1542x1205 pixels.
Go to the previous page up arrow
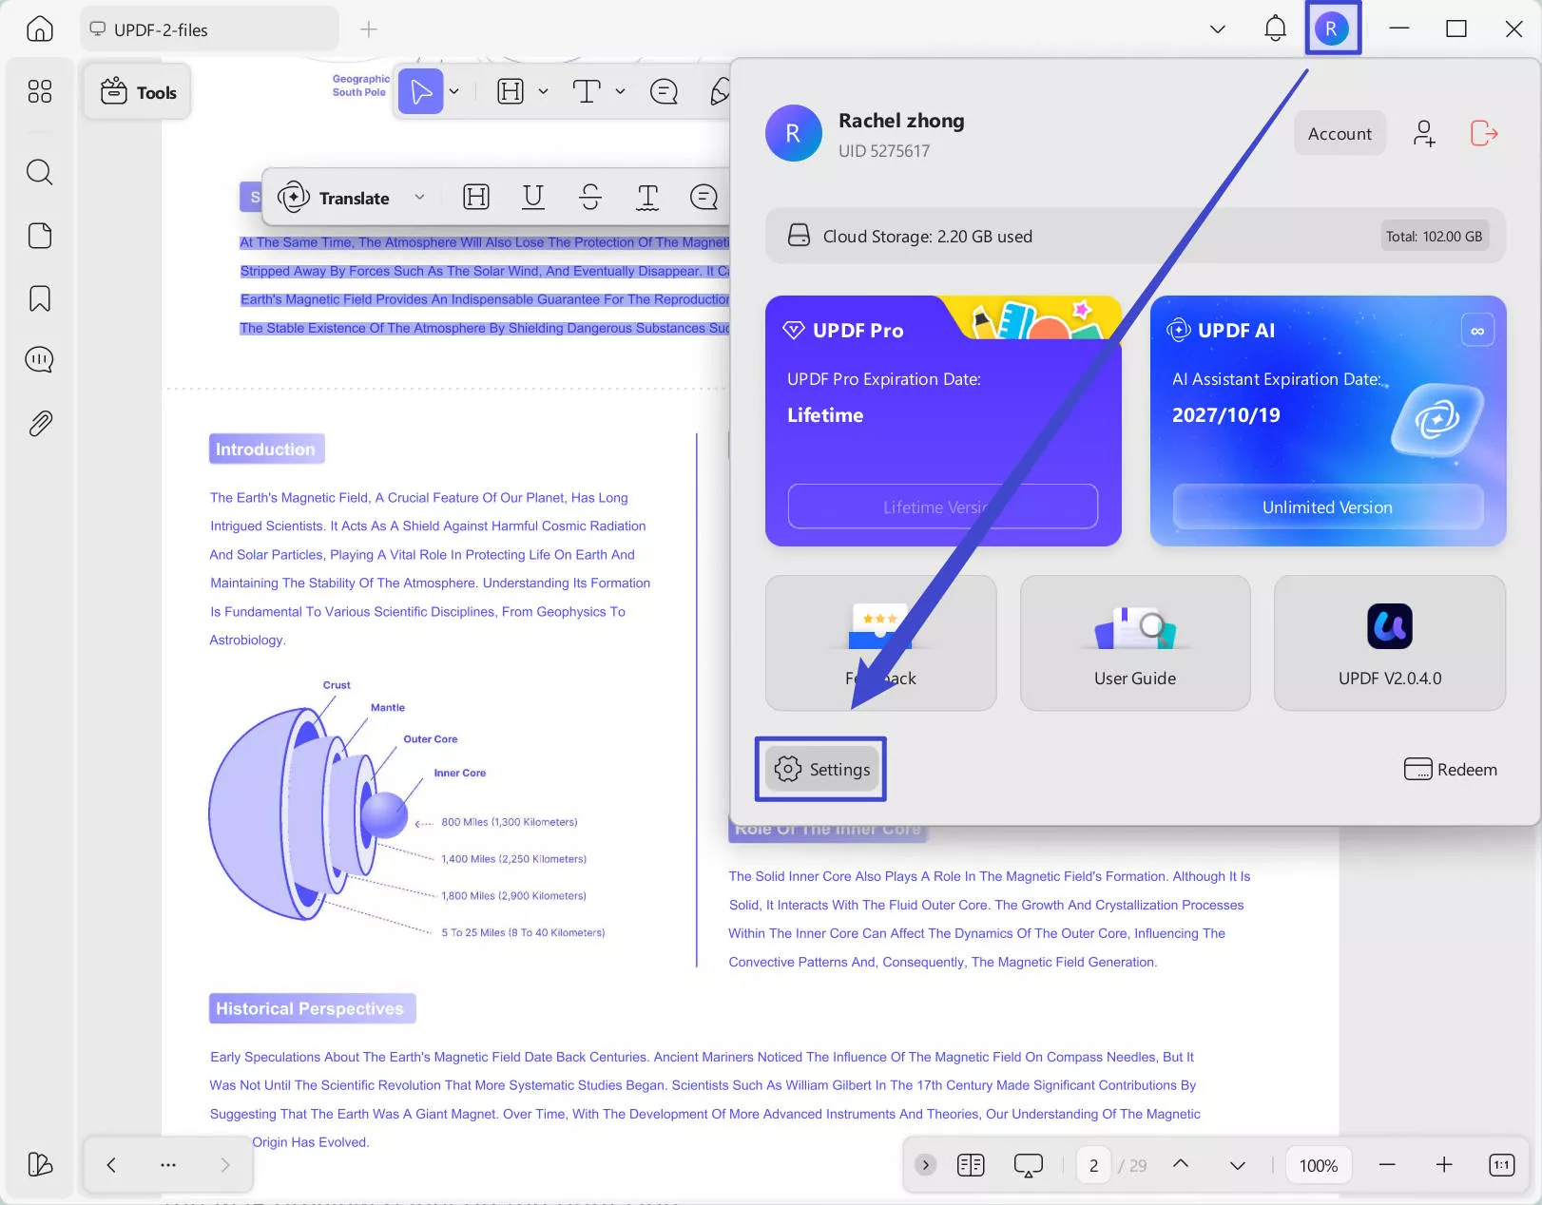pyautogui.click(x=1181, y=1164)
